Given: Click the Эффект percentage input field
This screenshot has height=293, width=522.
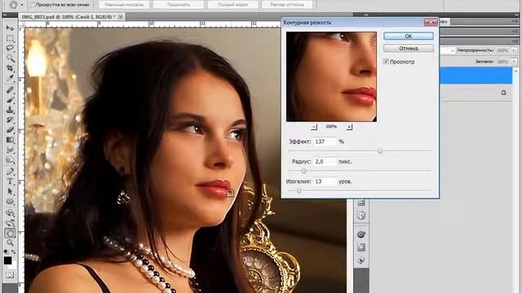Looking at the screenshot, I should pyautogui.click(x=325, y=142).
